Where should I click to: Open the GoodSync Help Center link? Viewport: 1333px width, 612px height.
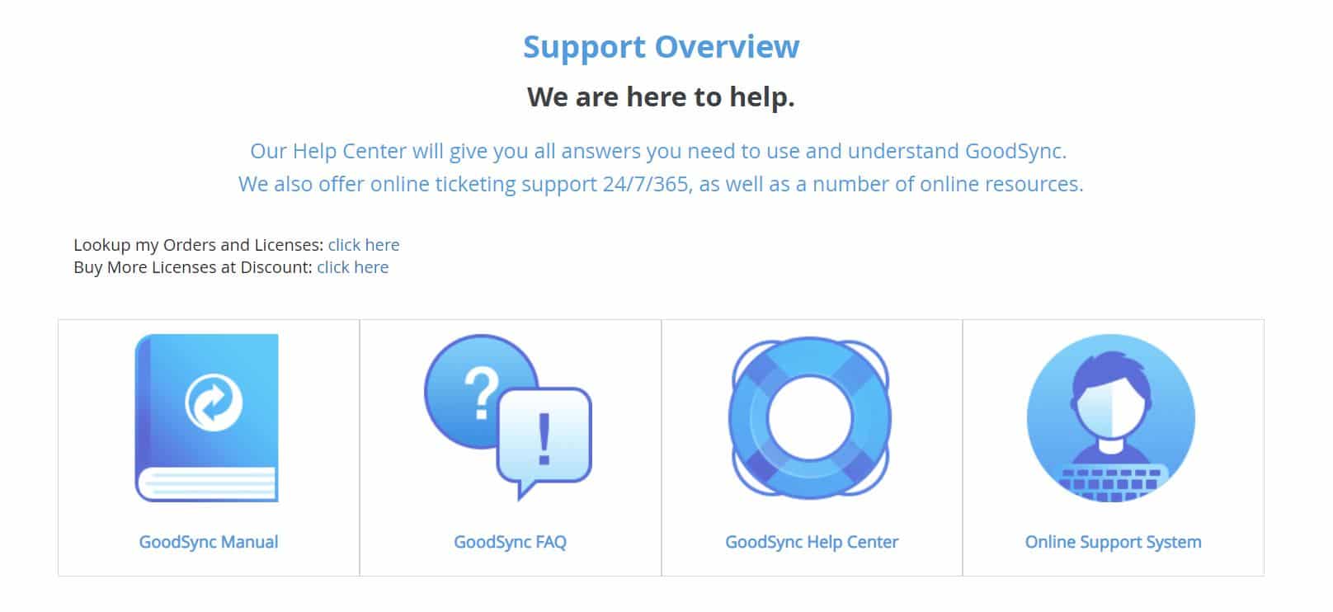[x=812, y=542]
